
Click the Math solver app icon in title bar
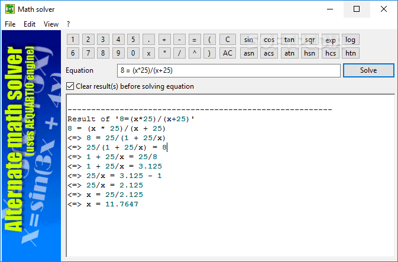tap(10, 9)
